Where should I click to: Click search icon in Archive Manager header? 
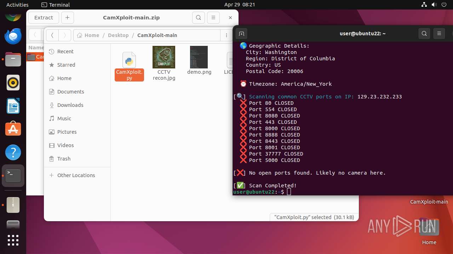[199, 18]
